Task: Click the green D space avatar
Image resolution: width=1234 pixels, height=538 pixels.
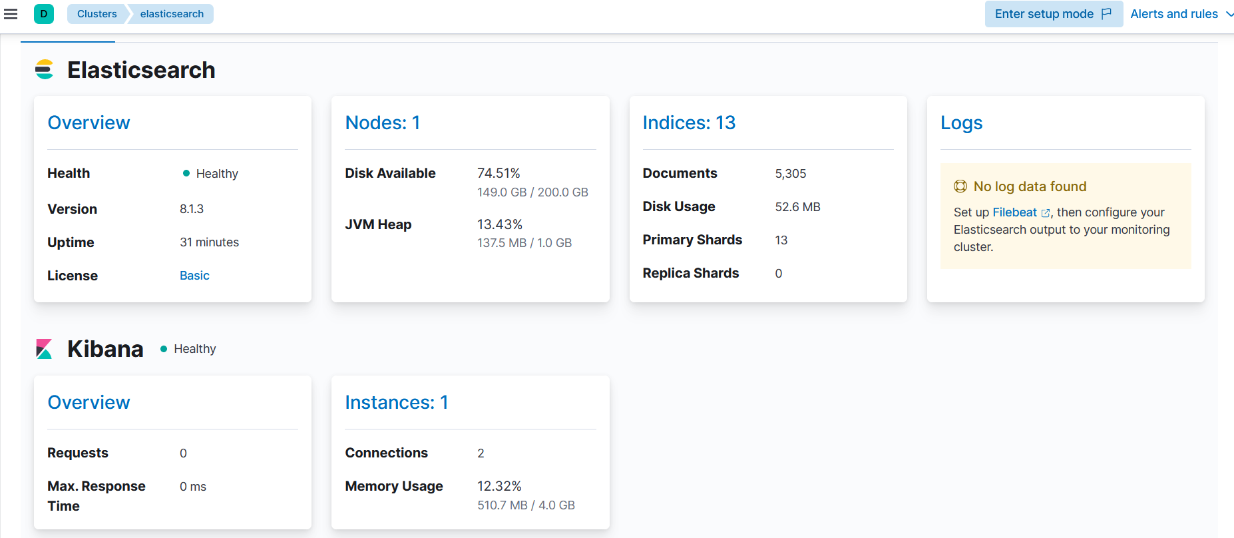Action: pos(44,14)
